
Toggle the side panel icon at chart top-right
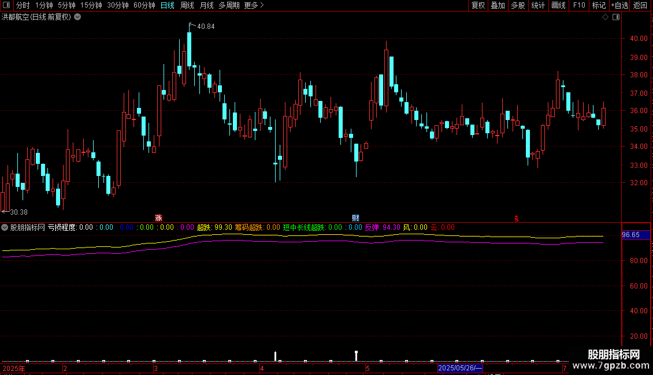(616, 17)
